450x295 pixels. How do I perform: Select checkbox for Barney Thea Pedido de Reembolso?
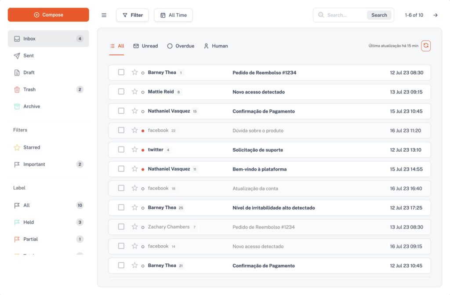coord(121,73)
